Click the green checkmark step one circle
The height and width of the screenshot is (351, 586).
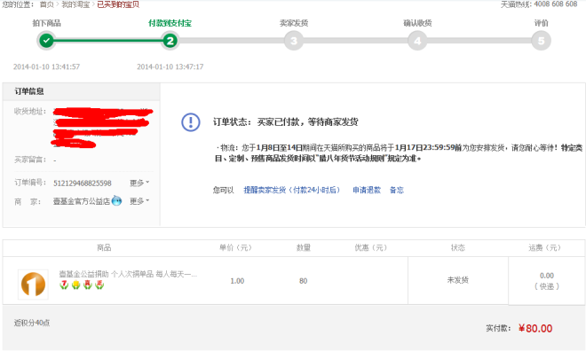click(46, 40)
